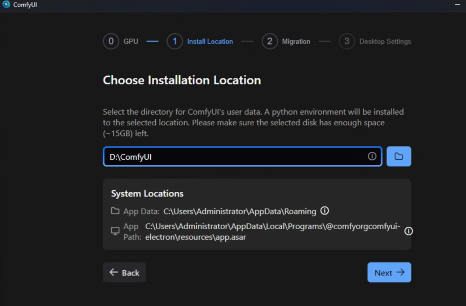The width and height of the screenshot is (466, 306).
Task: Click the step number 1 circle
Action: (174, 41)
